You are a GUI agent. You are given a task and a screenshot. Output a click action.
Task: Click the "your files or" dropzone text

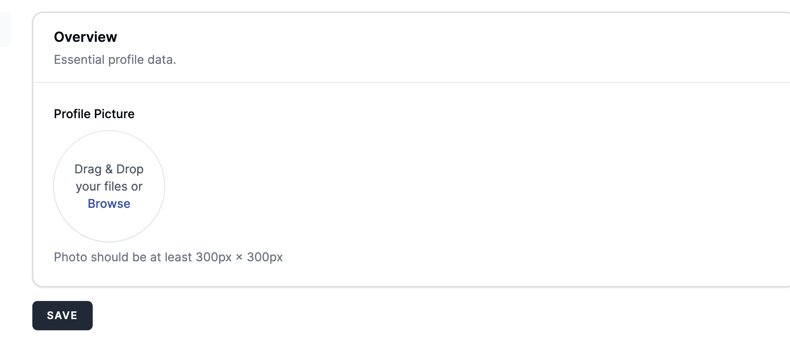[109, 186]
